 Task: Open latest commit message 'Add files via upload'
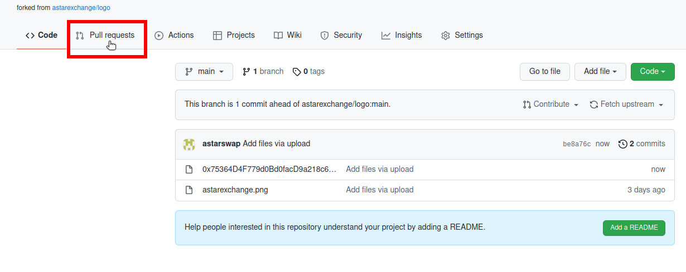click(x=277, y=144)
